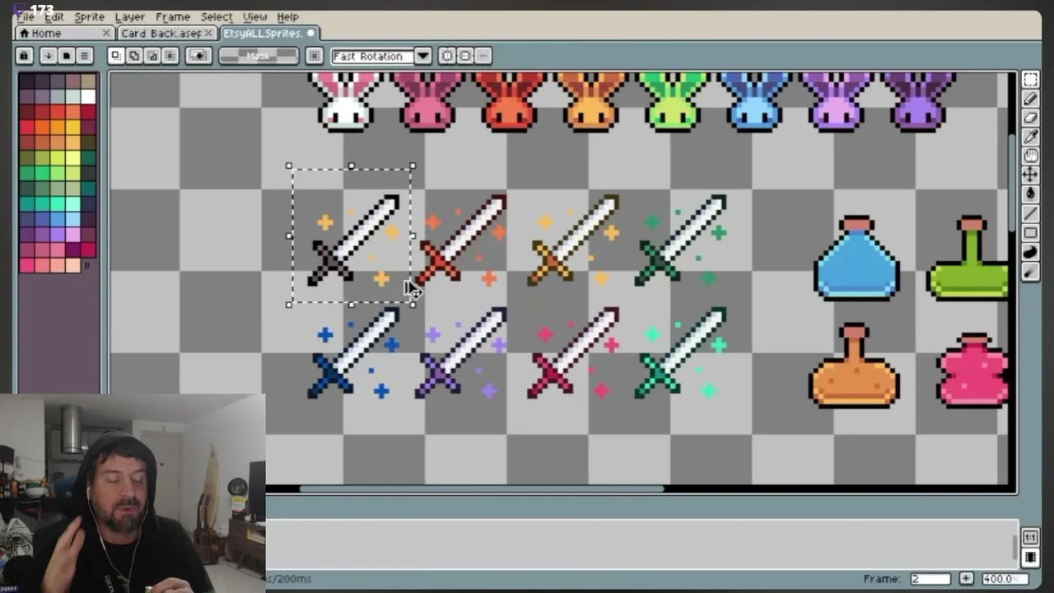Click the Home tab house icon
This screenshot has width=1054, height=593.
point(24,33)
